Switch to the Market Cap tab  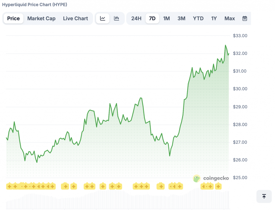(41, 18)
